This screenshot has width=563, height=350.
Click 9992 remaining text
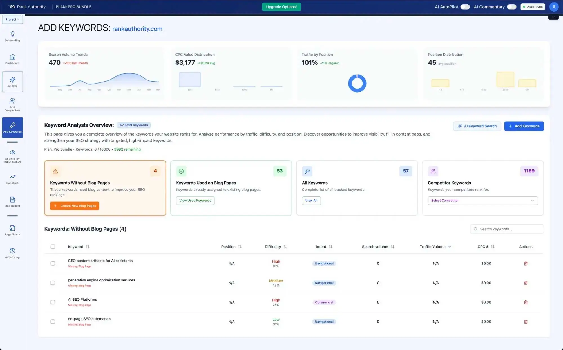pyautogui.click(x=127, y=149)
